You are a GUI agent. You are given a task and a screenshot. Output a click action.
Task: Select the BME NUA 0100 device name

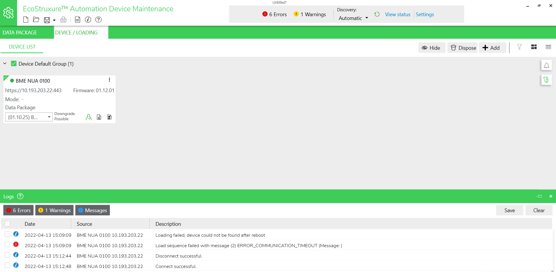33,81
